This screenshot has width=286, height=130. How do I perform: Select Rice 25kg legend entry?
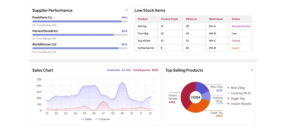[236, 88]
